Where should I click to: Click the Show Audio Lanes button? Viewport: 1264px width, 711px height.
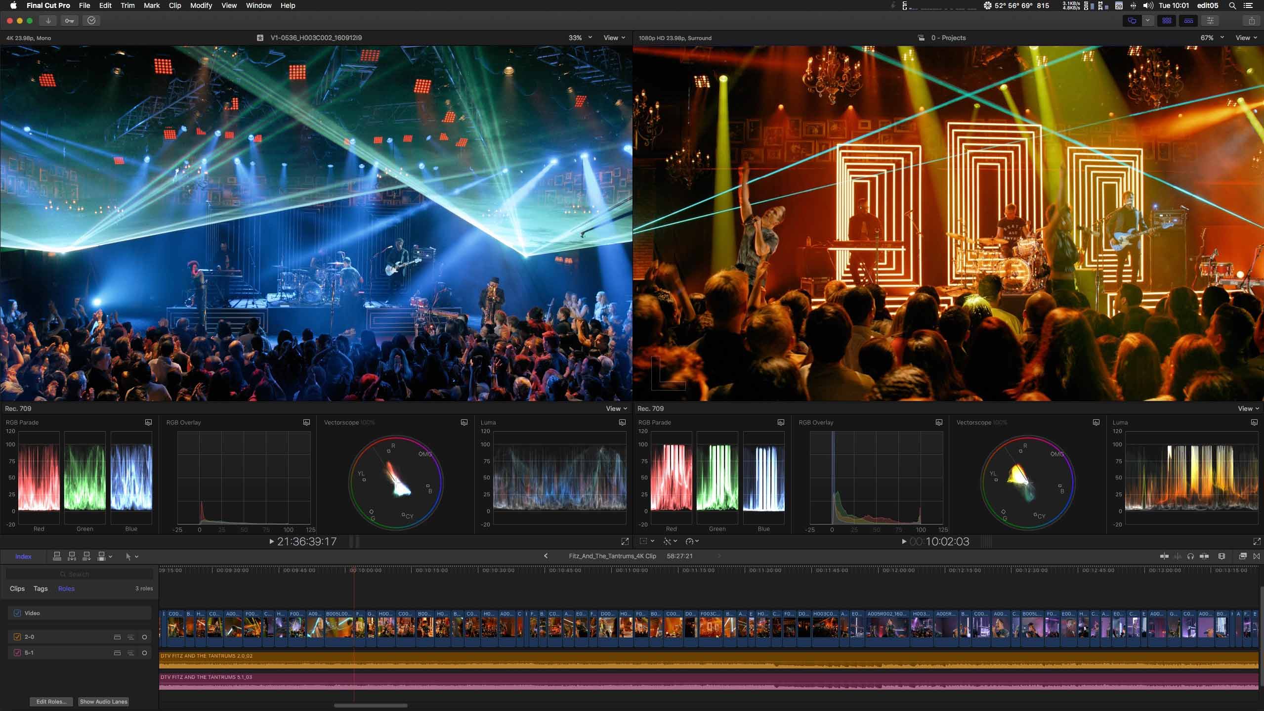pos(104,702)
